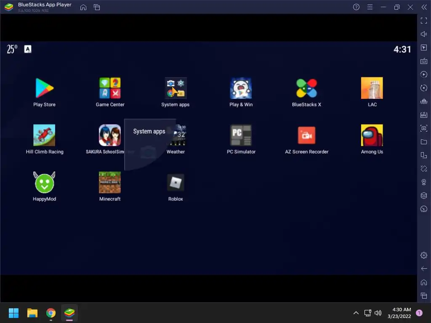This screenshot has width=431, height=323.
Task: Launch AZ Screen Recorder
Action: point(306,135)
